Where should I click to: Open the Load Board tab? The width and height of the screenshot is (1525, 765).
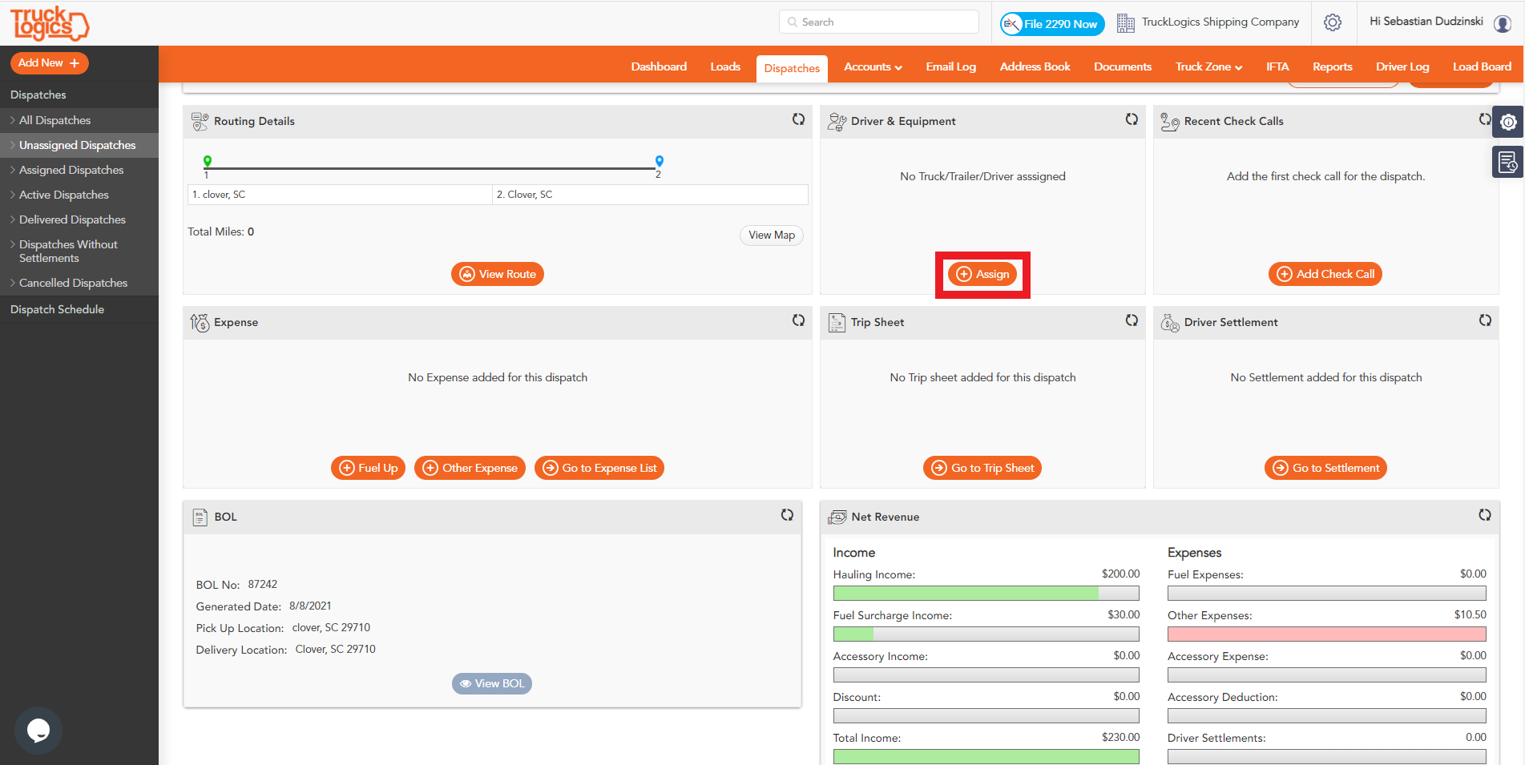pos(1482,66)
